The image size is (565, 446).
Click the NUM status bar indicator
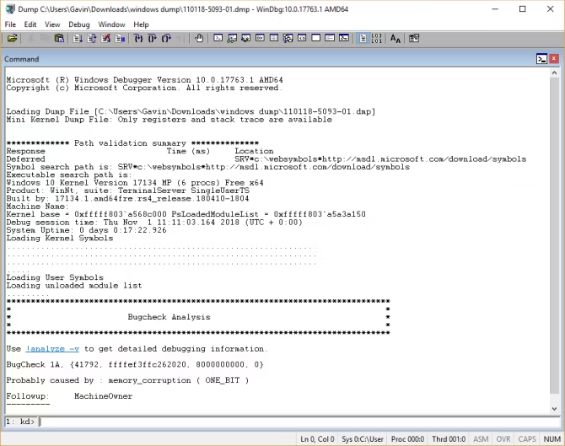(552, 439)
